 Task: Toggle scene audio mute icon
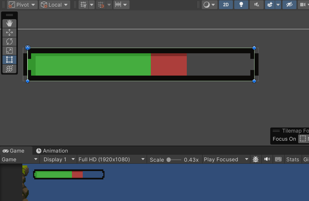click(257, 5)
